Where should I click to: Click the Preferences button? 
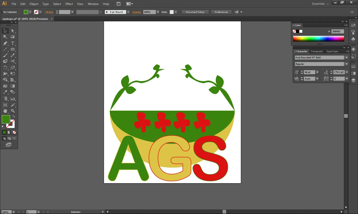[x=221, y=12]
